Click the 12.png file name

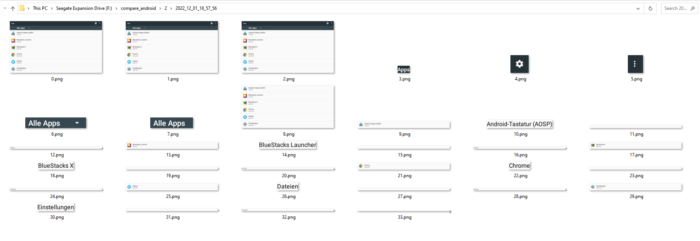click(57, 155)
